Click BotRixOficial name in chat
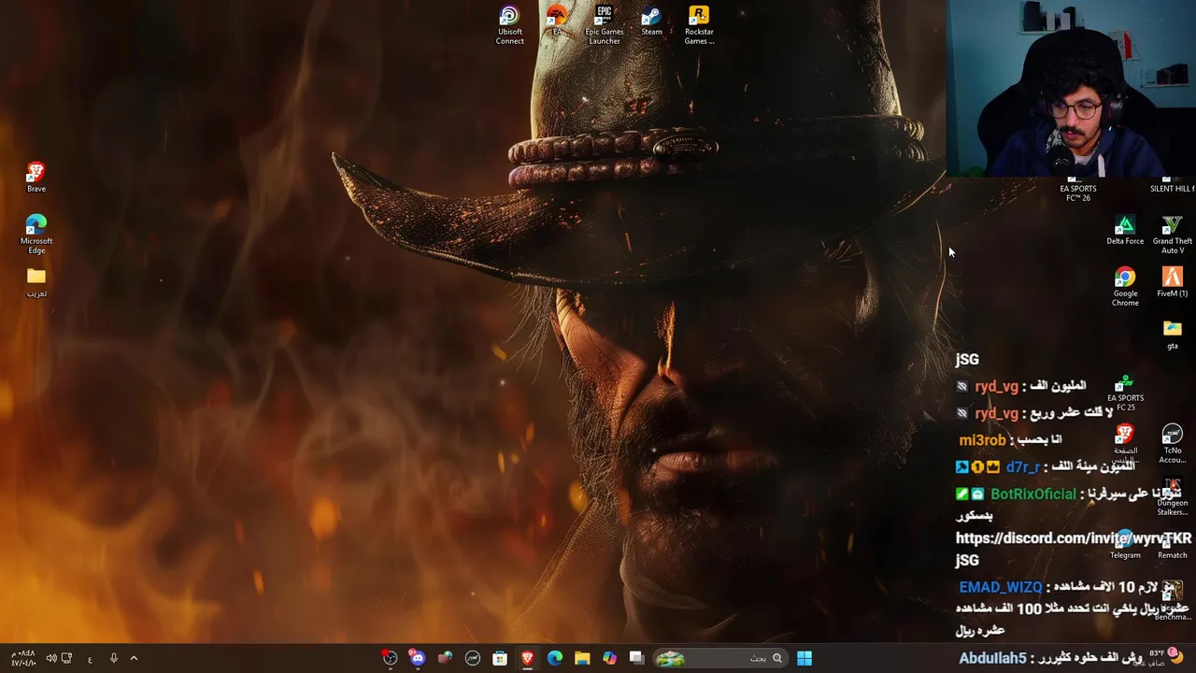This screenshot has width=1196, height=673. pos(1032,494)
